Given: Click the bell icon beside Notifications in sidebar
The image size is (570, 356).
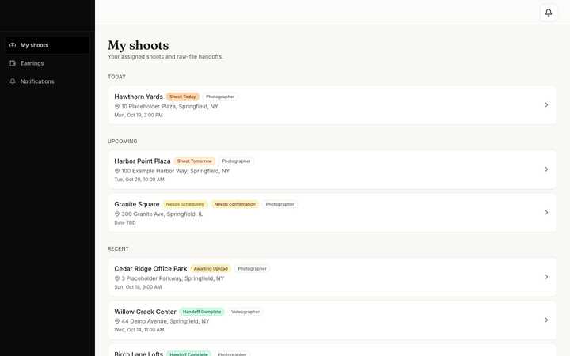Looking at the screenshot, I should (x=13, y=81).
